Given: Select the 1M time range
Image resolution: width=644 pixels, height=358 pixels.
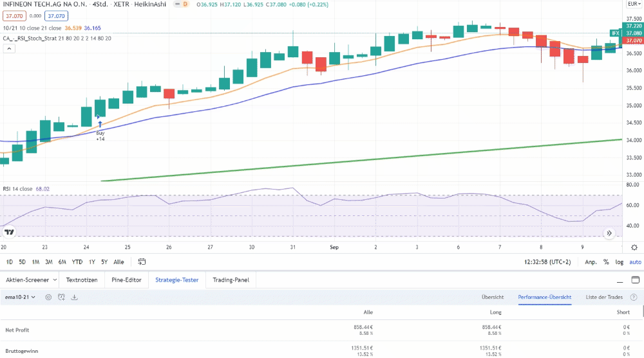Looking at the screenshot, I should click(x=35, y=262).
